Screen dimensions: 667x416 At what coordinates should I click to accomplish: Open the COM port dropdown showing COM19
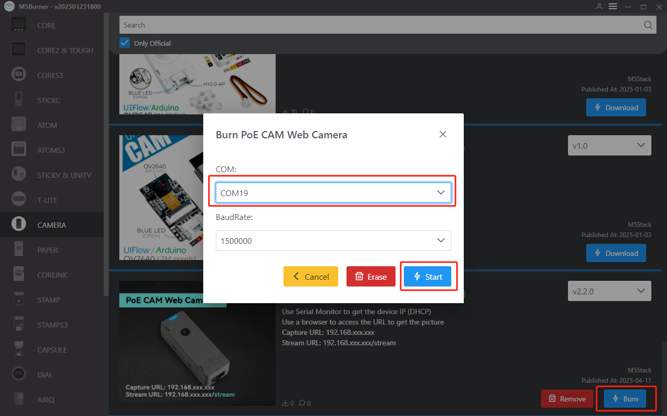pyautogui.click(x=333, y=192)
